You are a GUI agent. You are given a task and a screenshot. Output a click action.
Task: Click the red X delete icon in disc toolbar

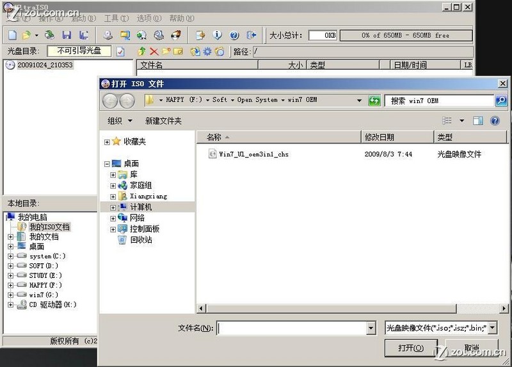click(154, 51)
